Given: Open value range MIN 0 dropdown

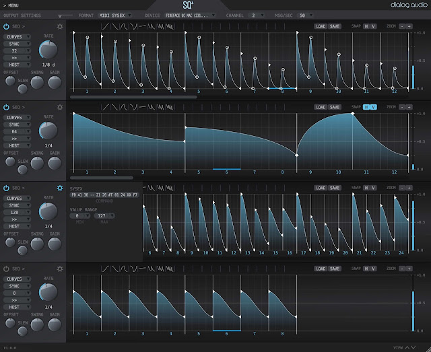Looking at the screenshot, I should point(80,215).
